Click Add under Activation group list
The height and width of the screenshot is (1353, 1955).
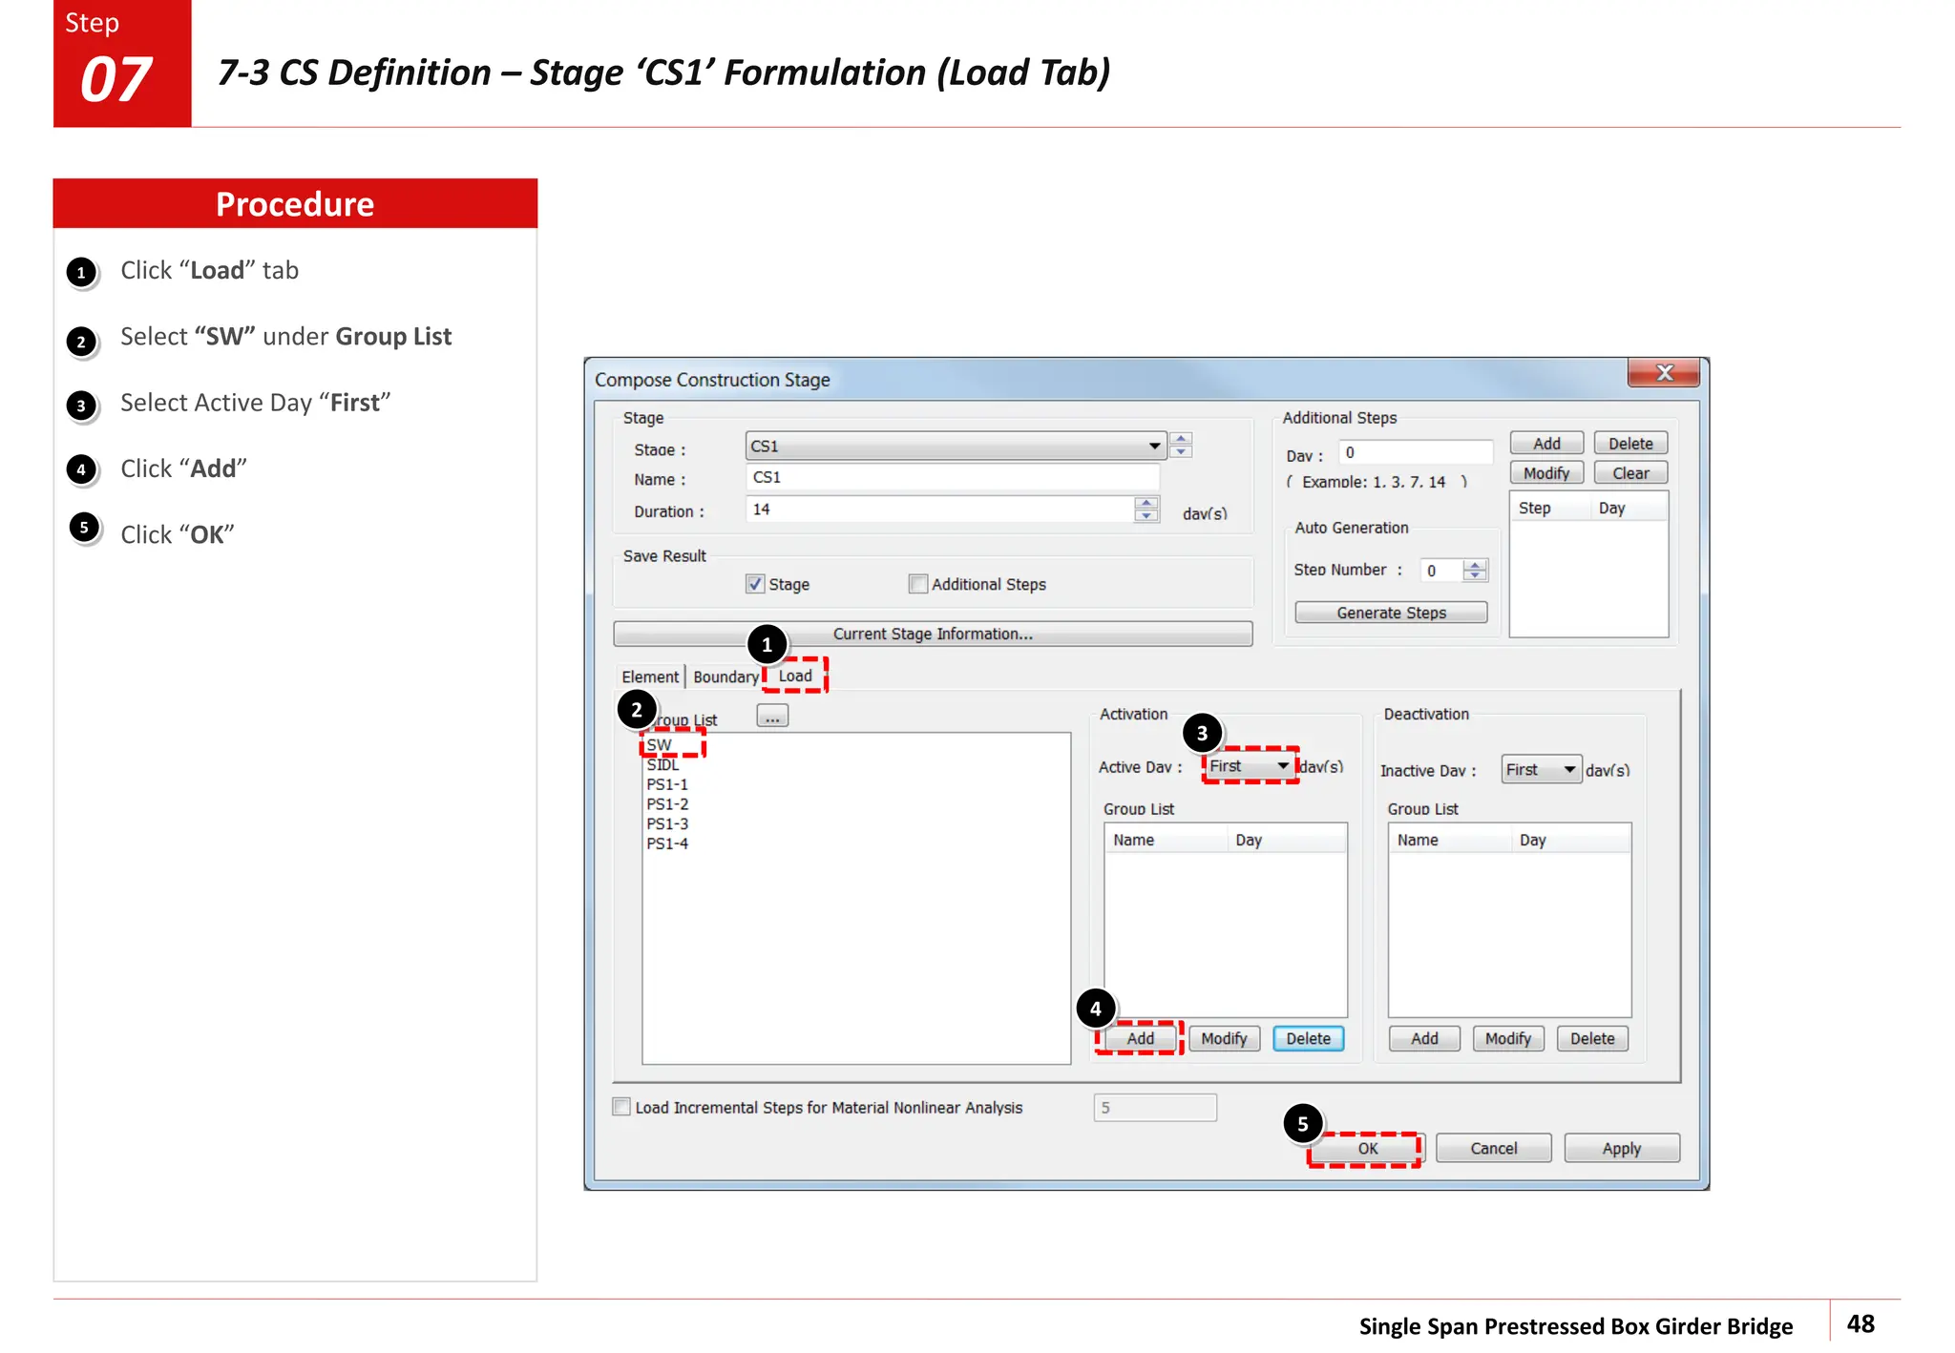tap(1140, 1038)
